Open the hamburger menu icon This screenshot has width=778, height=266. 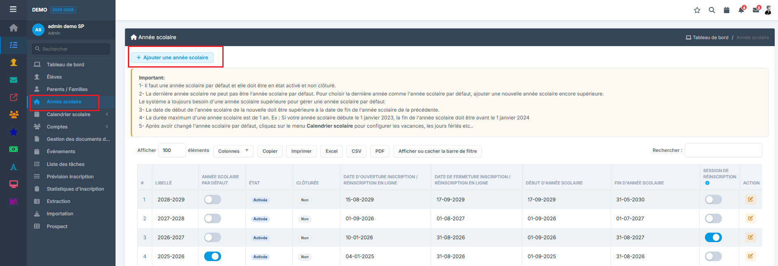click(13, 9)
